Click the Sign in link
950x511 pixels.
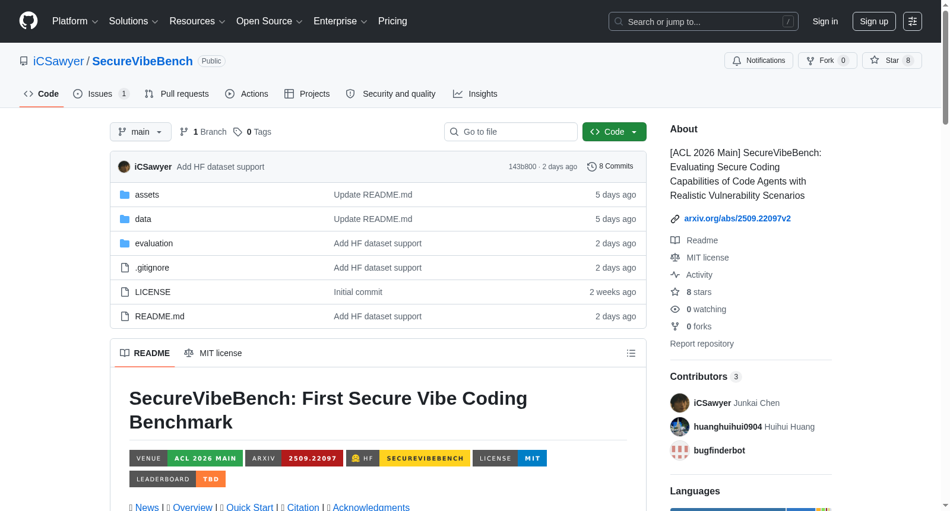(825, 21)
